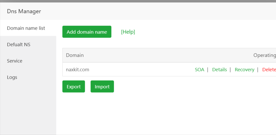Click Recovery for naxkit.com
This screenshot has height=135, width=276.
pyautogui.click(x=244, y=70)
